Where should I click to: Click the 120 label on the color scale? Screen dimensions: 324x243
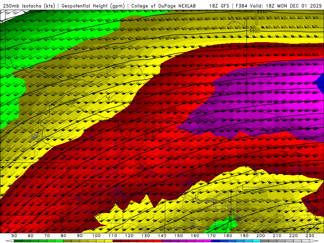129,236
